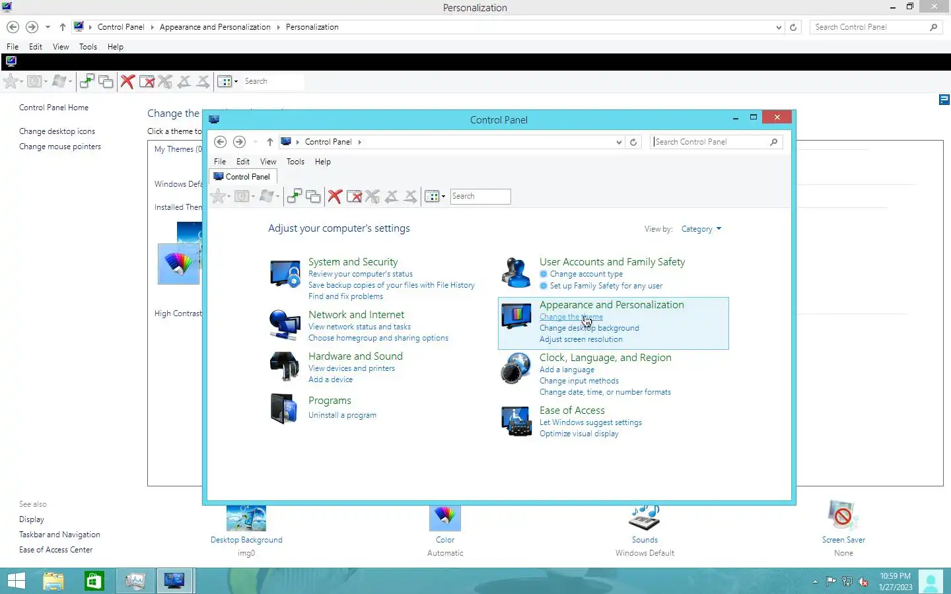Click green-arrow windows icon in front Control Panel toolbar
The image size is (951, 594).
tap(295, 196)
